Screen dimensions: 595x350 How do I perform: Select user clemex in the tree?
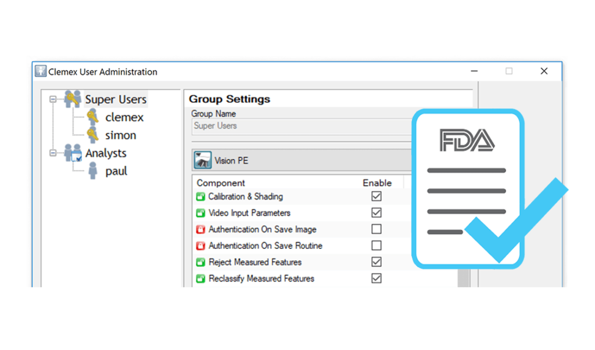124,117
